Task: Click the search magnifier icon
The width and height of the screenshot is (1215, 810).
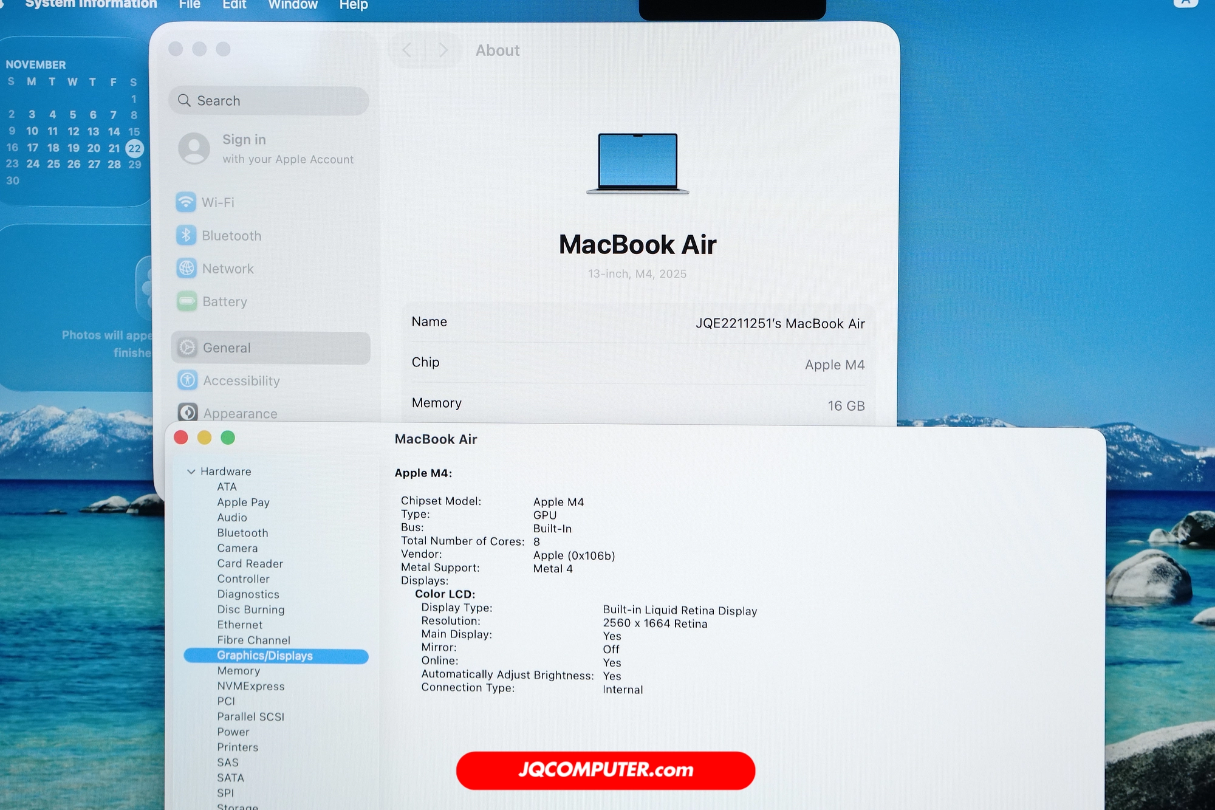Action: 185,100
